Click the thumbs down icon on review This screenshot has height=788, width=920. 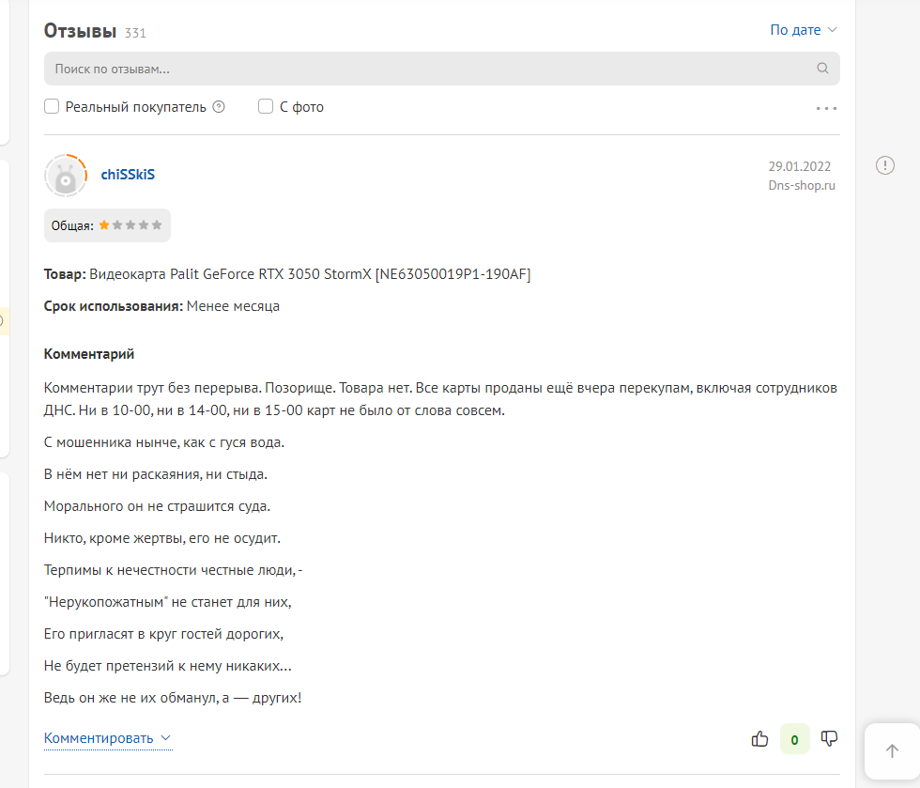point(829,738)
